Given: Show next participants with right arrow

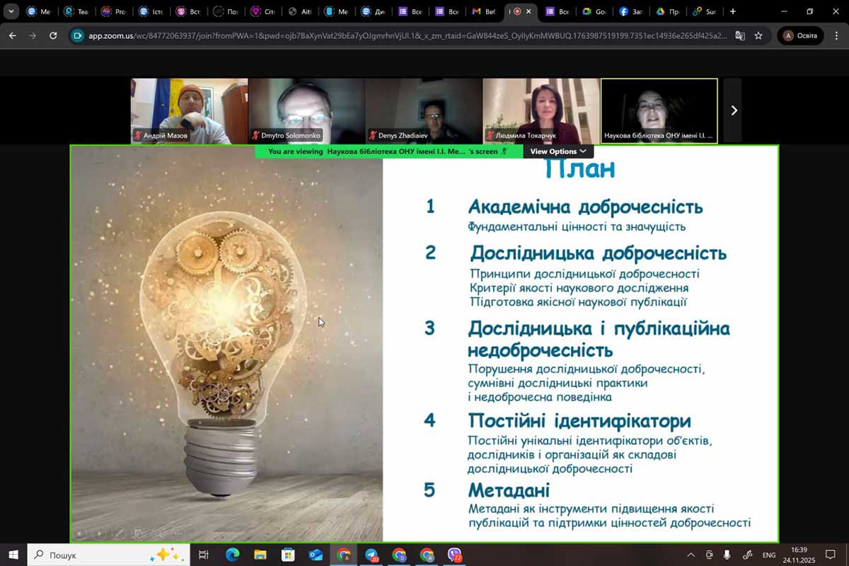Looking at the screenshot, I should point(733,110).
